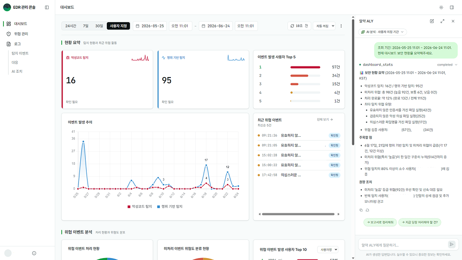Click the malware bug icon
This screenshot has height=260, width=462.
(x=68, y=58)
